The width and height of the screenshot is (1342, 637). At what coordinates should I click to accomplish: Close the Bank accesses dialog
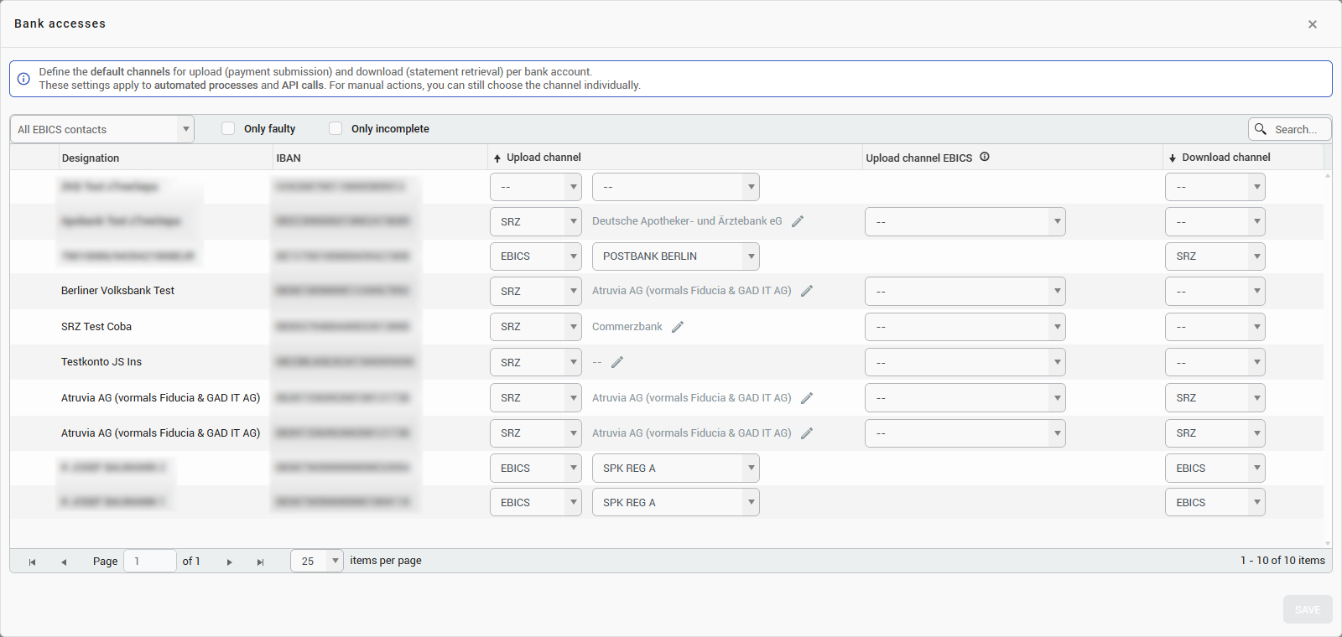(x=1313, y=24)
